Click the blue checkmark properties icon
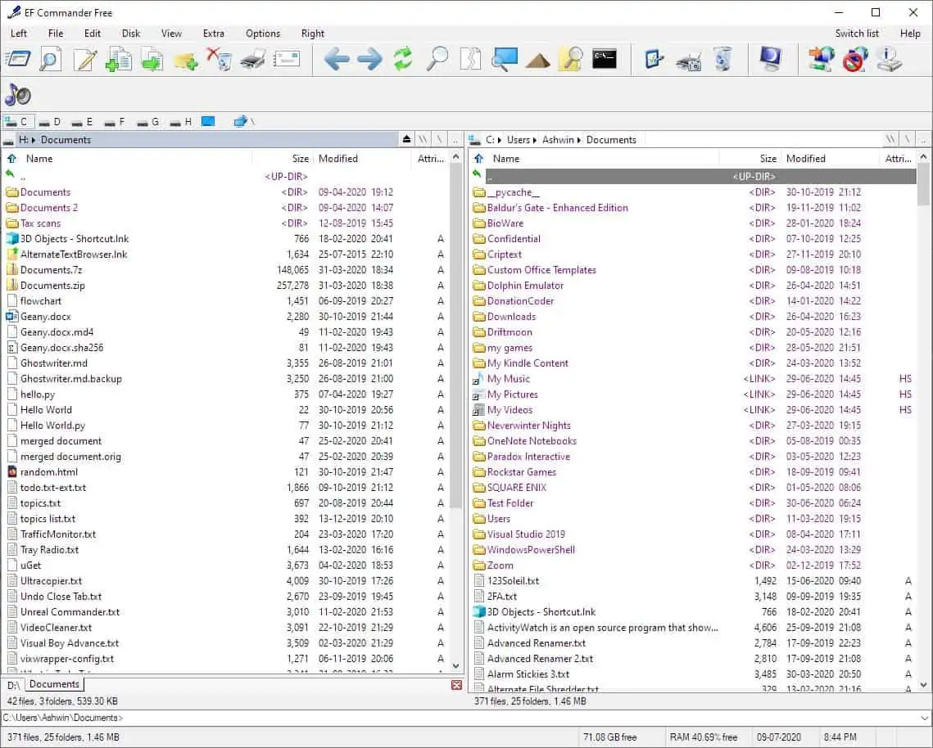The width and height of the screenshot is (933, 748). click(654, 59)
